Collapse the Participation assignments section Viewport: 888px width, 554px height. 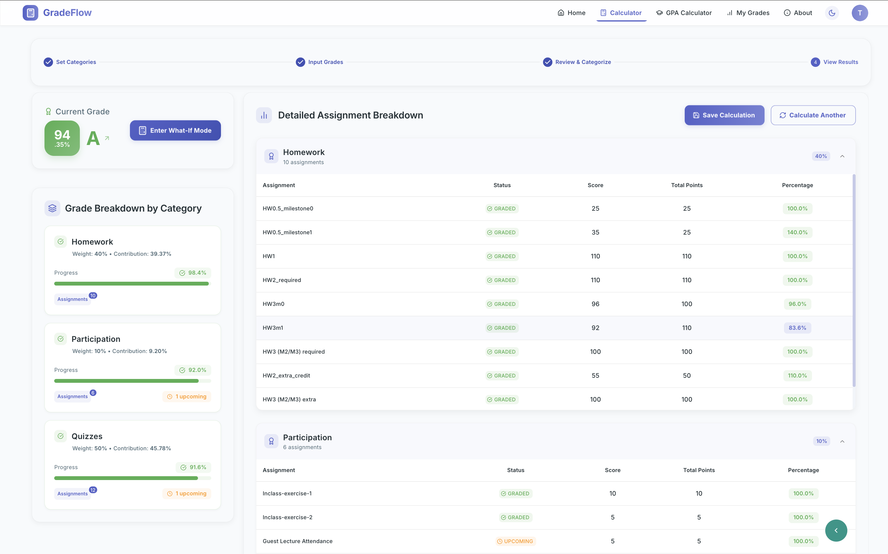coord(842,441)
